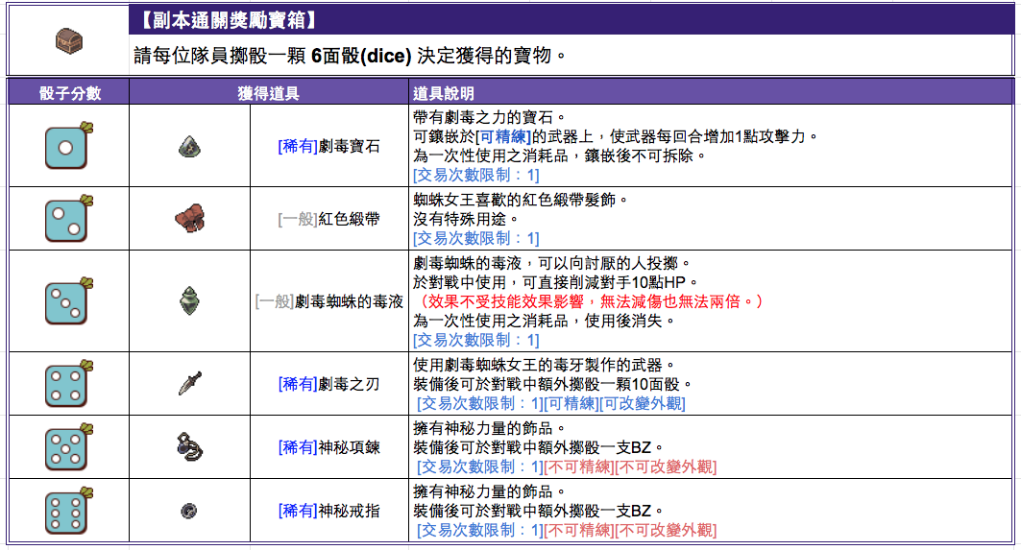Click the 骰子分數 column header
Image resolution: width=1021 pixels, height=550 pixels.
(x=70, y=93)
